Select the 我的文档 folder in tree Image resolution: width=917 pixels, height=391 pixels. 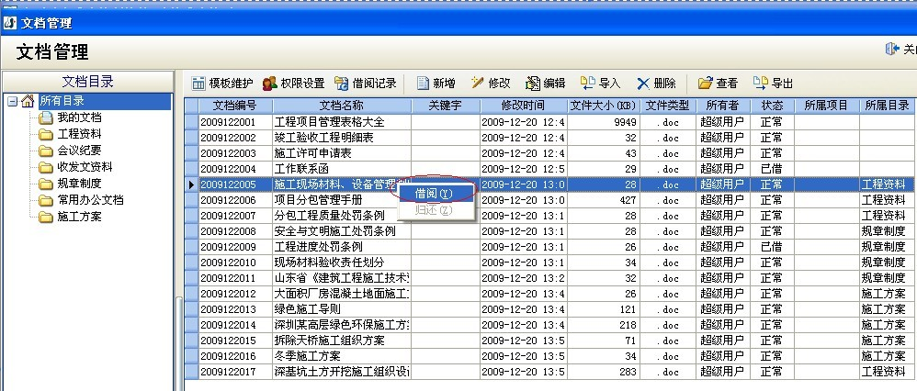pyautogui.click(x=79, y=117)
